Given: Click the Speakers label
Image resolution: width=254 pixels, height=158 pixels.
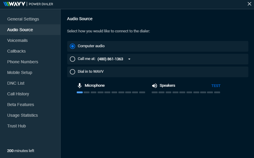Looking at the screenshot, I should click(x=167, y=86).
